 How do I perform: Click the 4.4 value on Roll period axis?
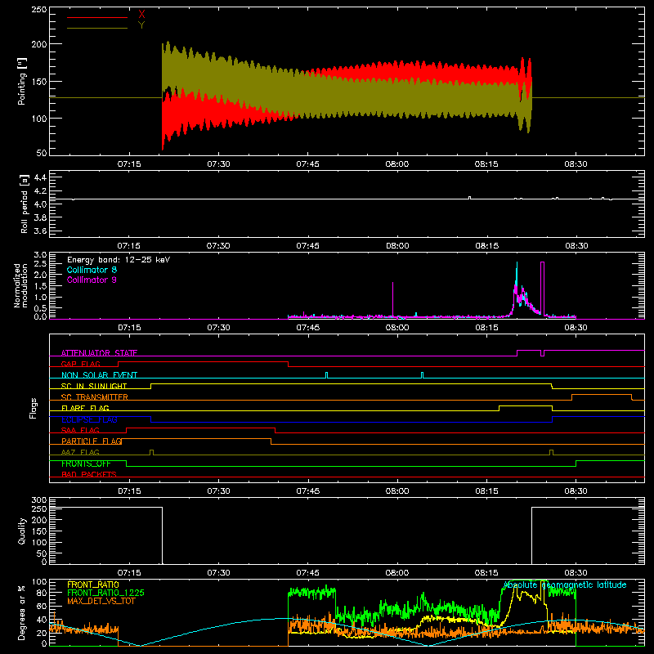pyautogui.click(x=39, y=177)
